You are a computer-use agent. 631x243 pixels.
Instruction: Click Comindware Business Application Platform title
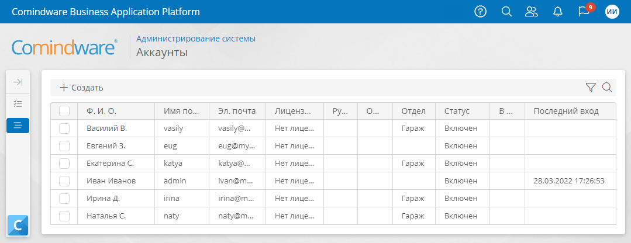pyautogui.click(x=106, y=12)
